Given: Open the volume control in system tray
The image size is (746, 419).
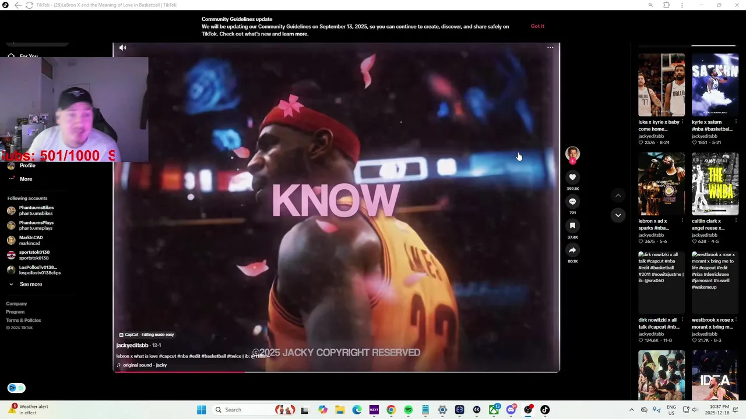Looking at the screenshot, I should coord(695,410).
